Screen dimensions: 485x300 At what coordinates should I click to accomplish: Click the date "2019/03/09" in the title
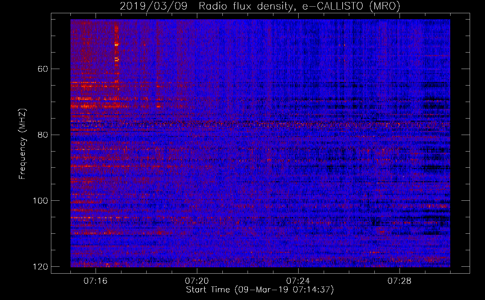click(153, 6)
